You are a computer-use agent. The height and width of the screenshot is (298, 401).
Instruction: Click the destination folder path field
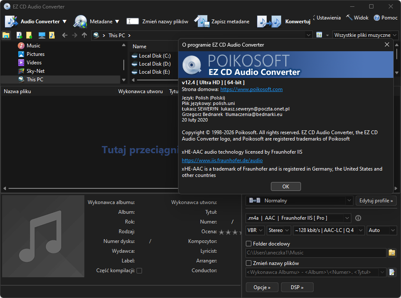[315, 253]
